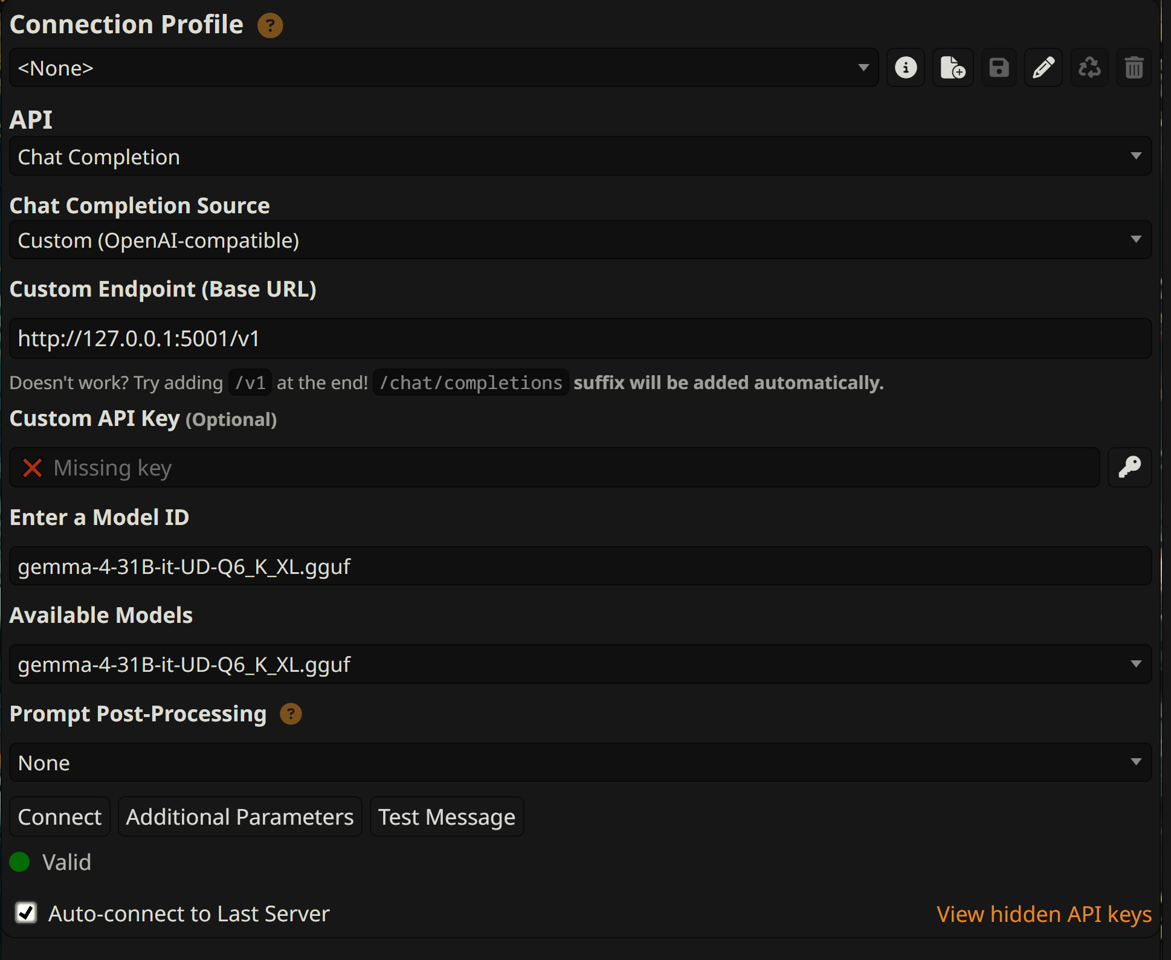
Task: Create new connection profile icon
Action: pos(952,68)
